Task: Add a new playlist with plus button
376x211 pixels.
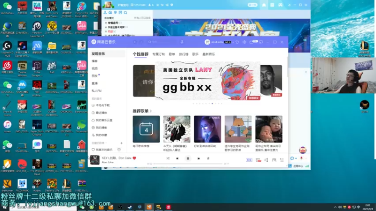Action: coord(121,143)
